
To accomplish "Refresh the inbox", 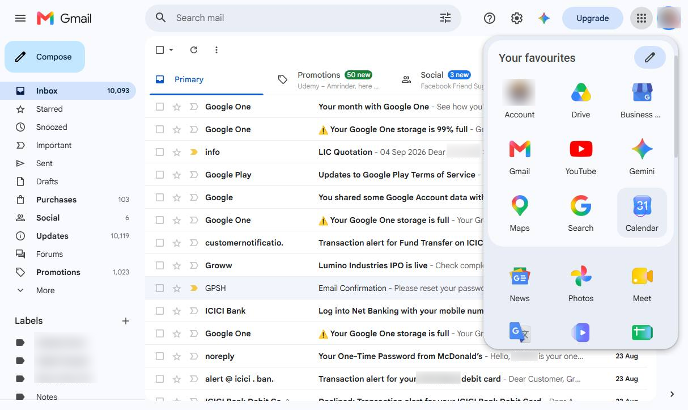I will 194,50.
